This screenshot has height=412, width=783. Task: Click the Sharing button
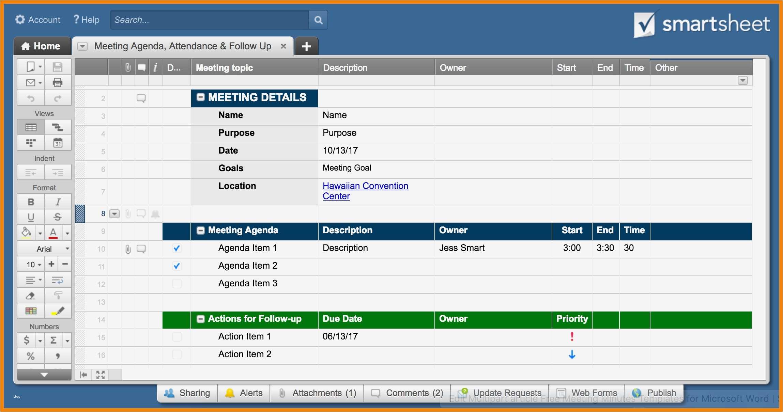[x=187, y=393]
